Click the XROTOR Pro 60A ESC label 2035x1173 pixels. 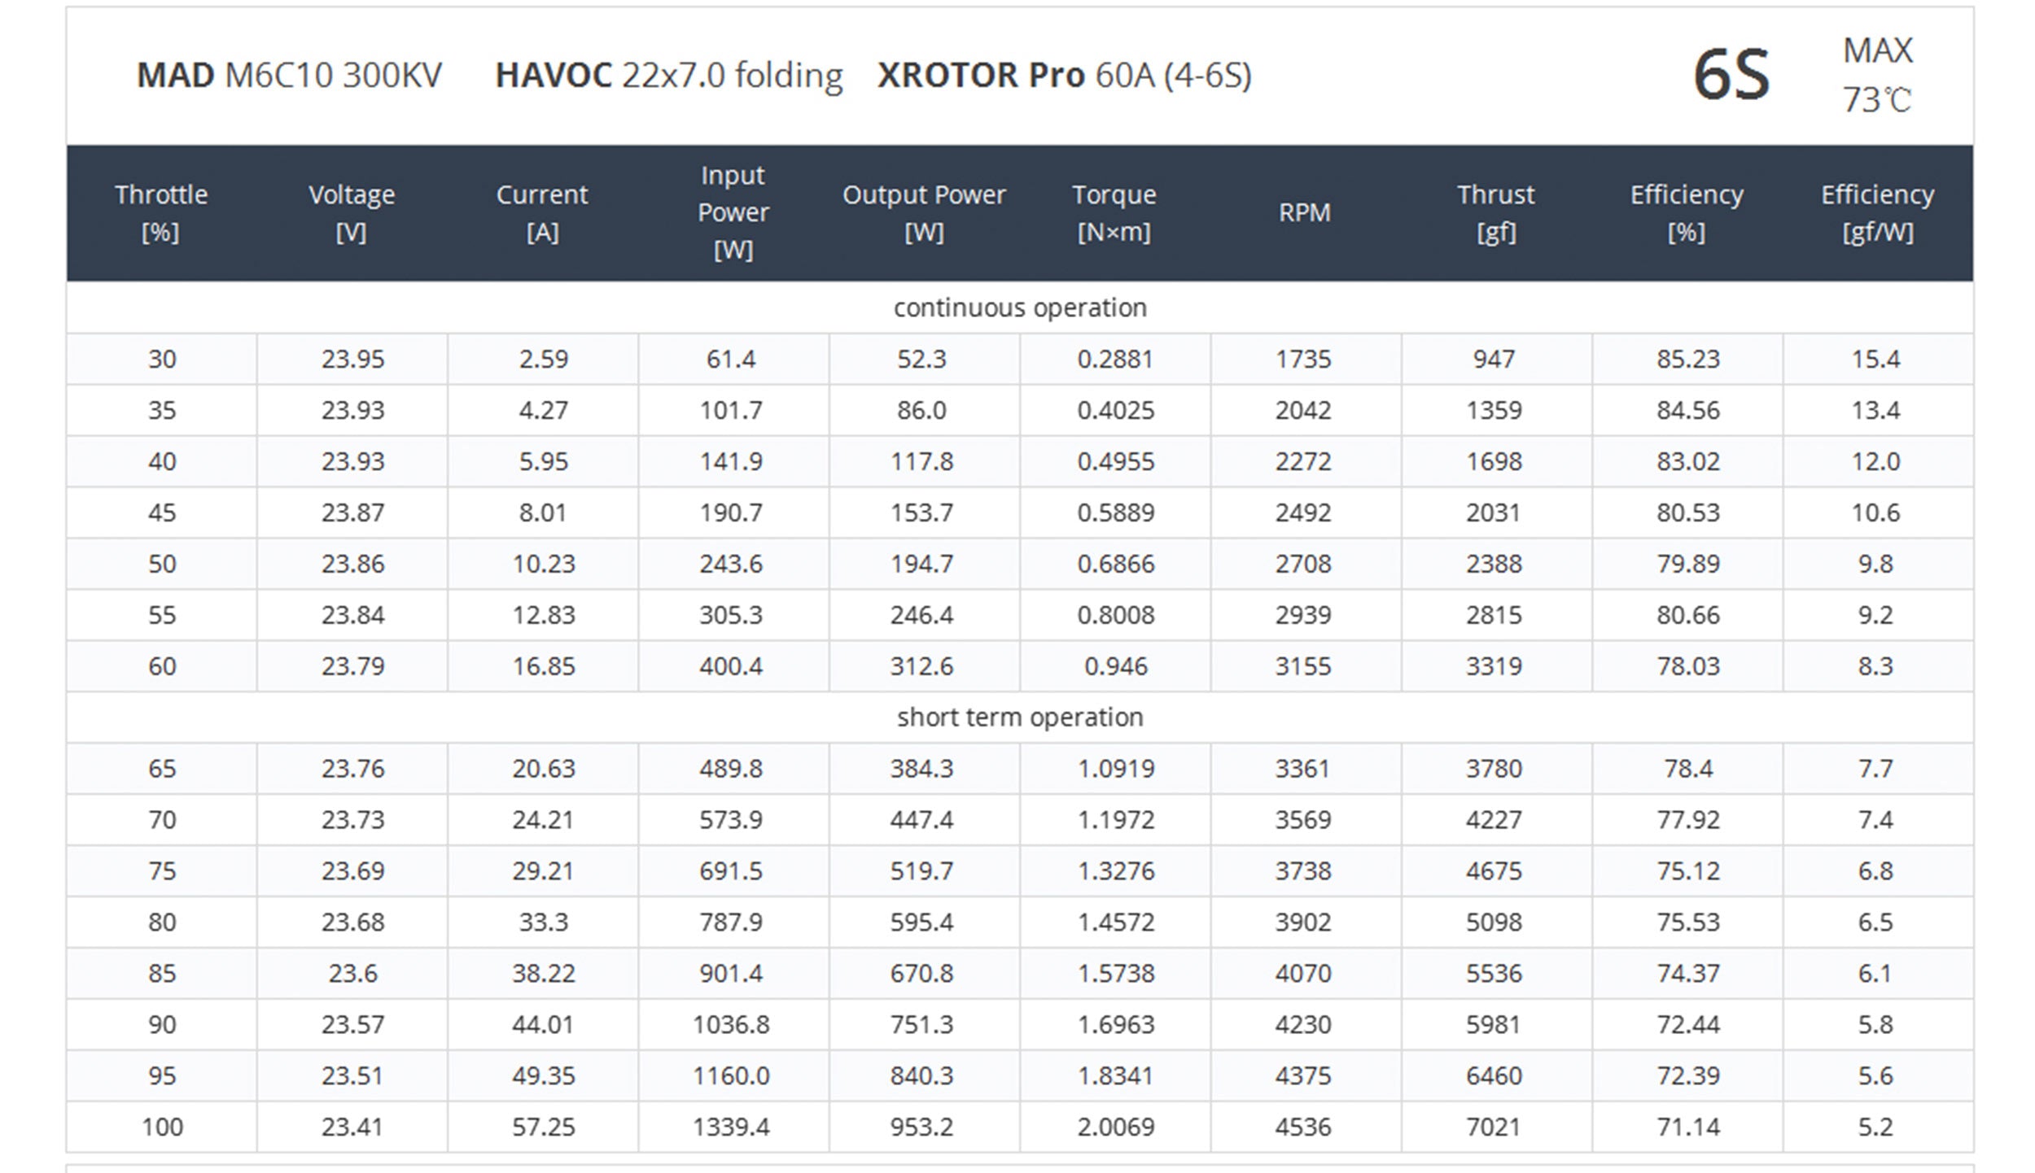coord(1064,76)
